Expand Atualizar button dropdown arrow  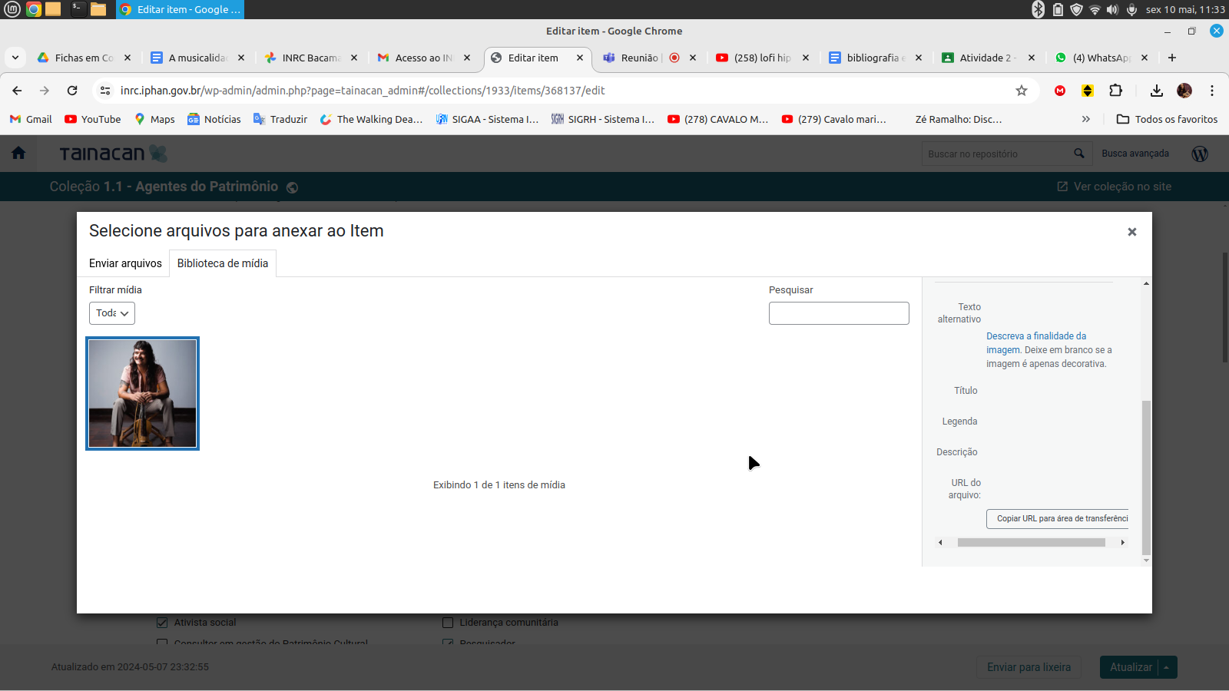[1166, 667]
